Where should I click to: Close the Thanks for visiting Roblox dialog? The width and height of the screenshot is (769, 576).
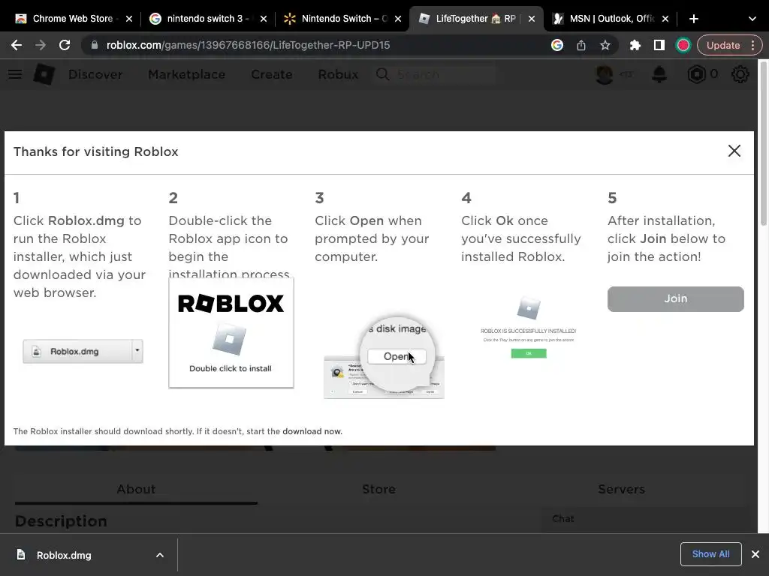click(x=734, y=151)
